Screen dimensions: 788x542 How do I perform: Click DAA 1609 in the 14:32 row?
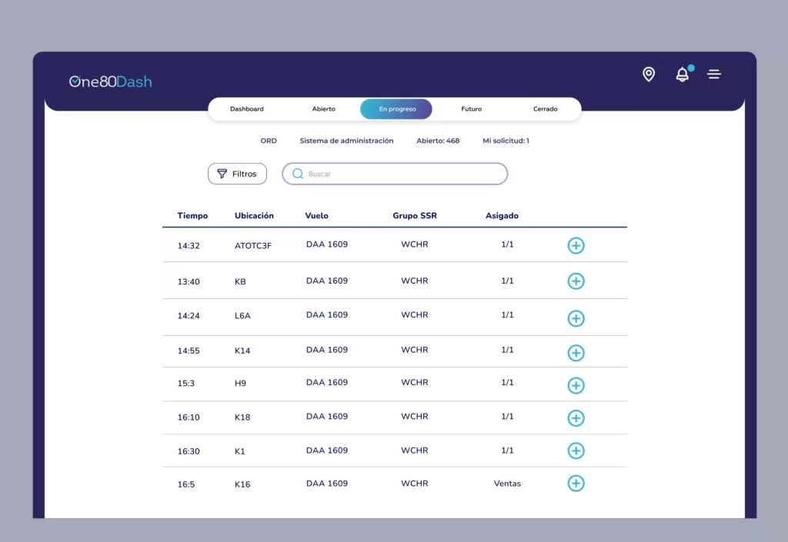(327, 244)
